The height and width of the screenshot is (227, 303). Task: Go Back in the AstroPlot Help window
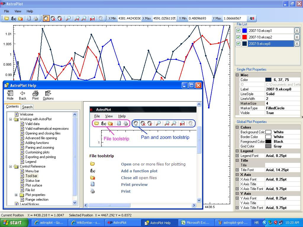point(22,95)
